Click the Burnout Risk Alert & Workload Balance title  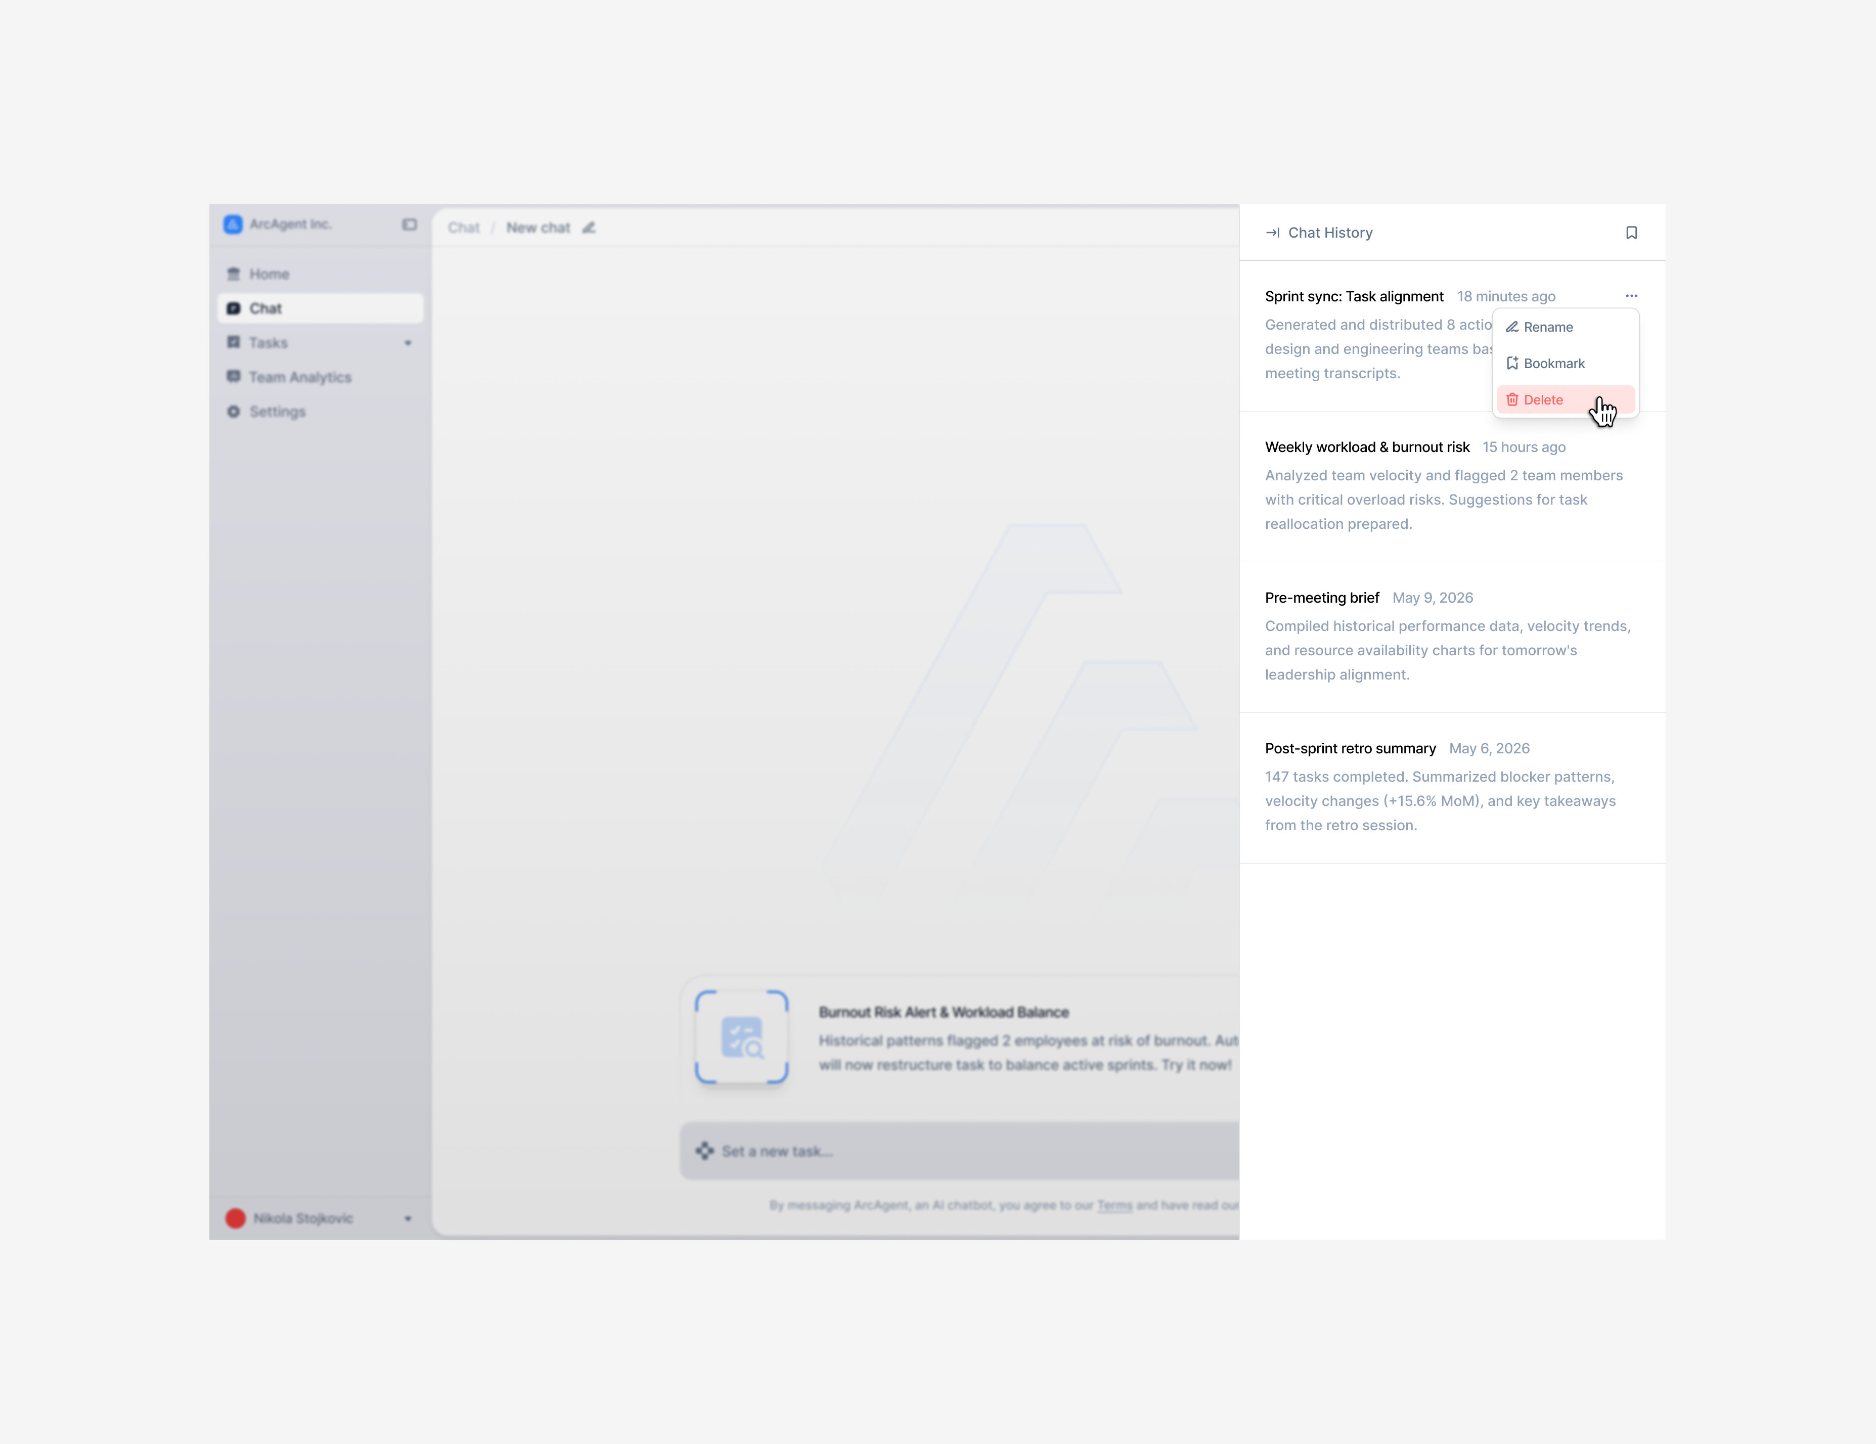(x=943, y=1012)
